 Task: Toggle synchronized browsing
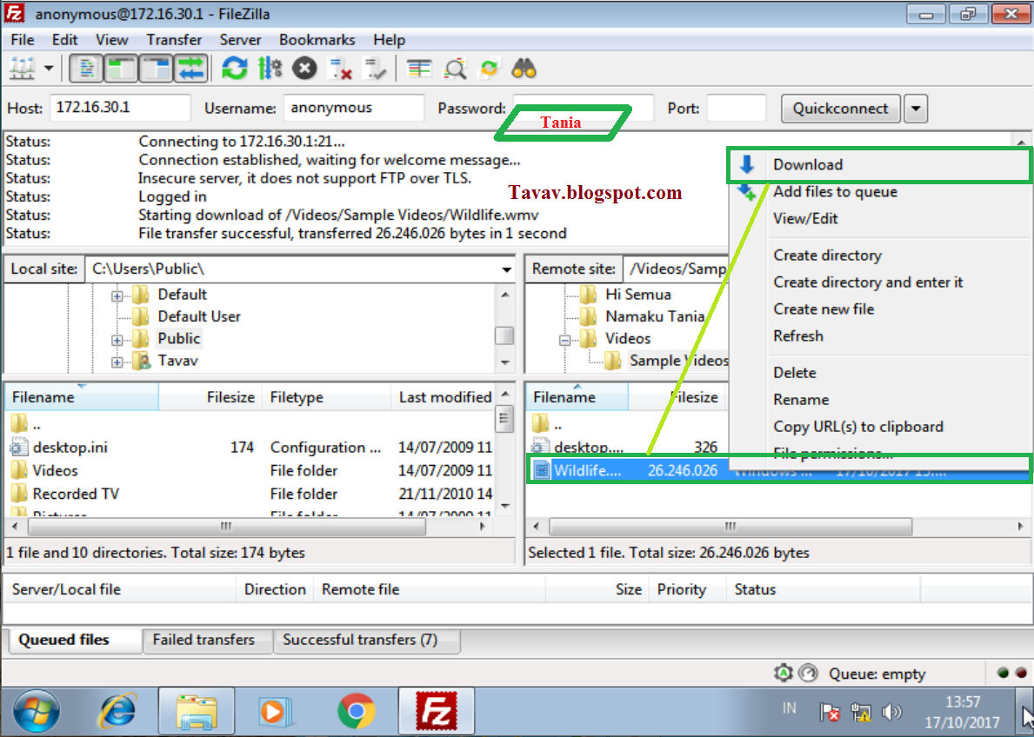click(489, 69)
